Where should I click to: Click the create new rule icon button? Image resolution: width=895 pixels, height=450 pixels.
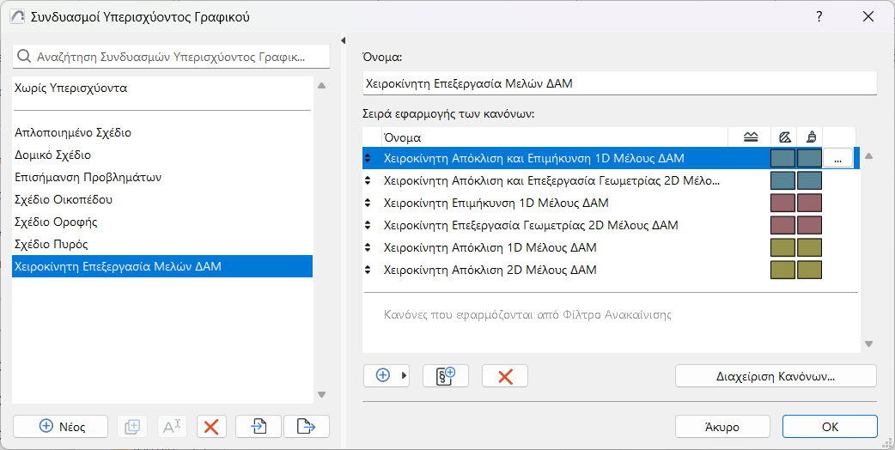pyautogui.click(x=445, y=376)
